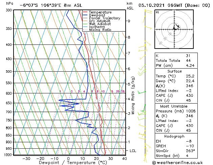Click the gray Parcel Trajectory legend line sample

[85, 18]
